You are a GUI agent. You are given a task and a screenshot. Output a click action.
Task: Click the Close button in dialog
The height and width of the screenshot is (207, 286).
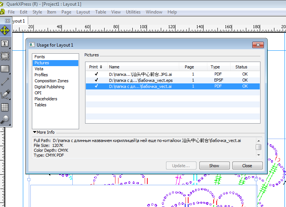247,166
